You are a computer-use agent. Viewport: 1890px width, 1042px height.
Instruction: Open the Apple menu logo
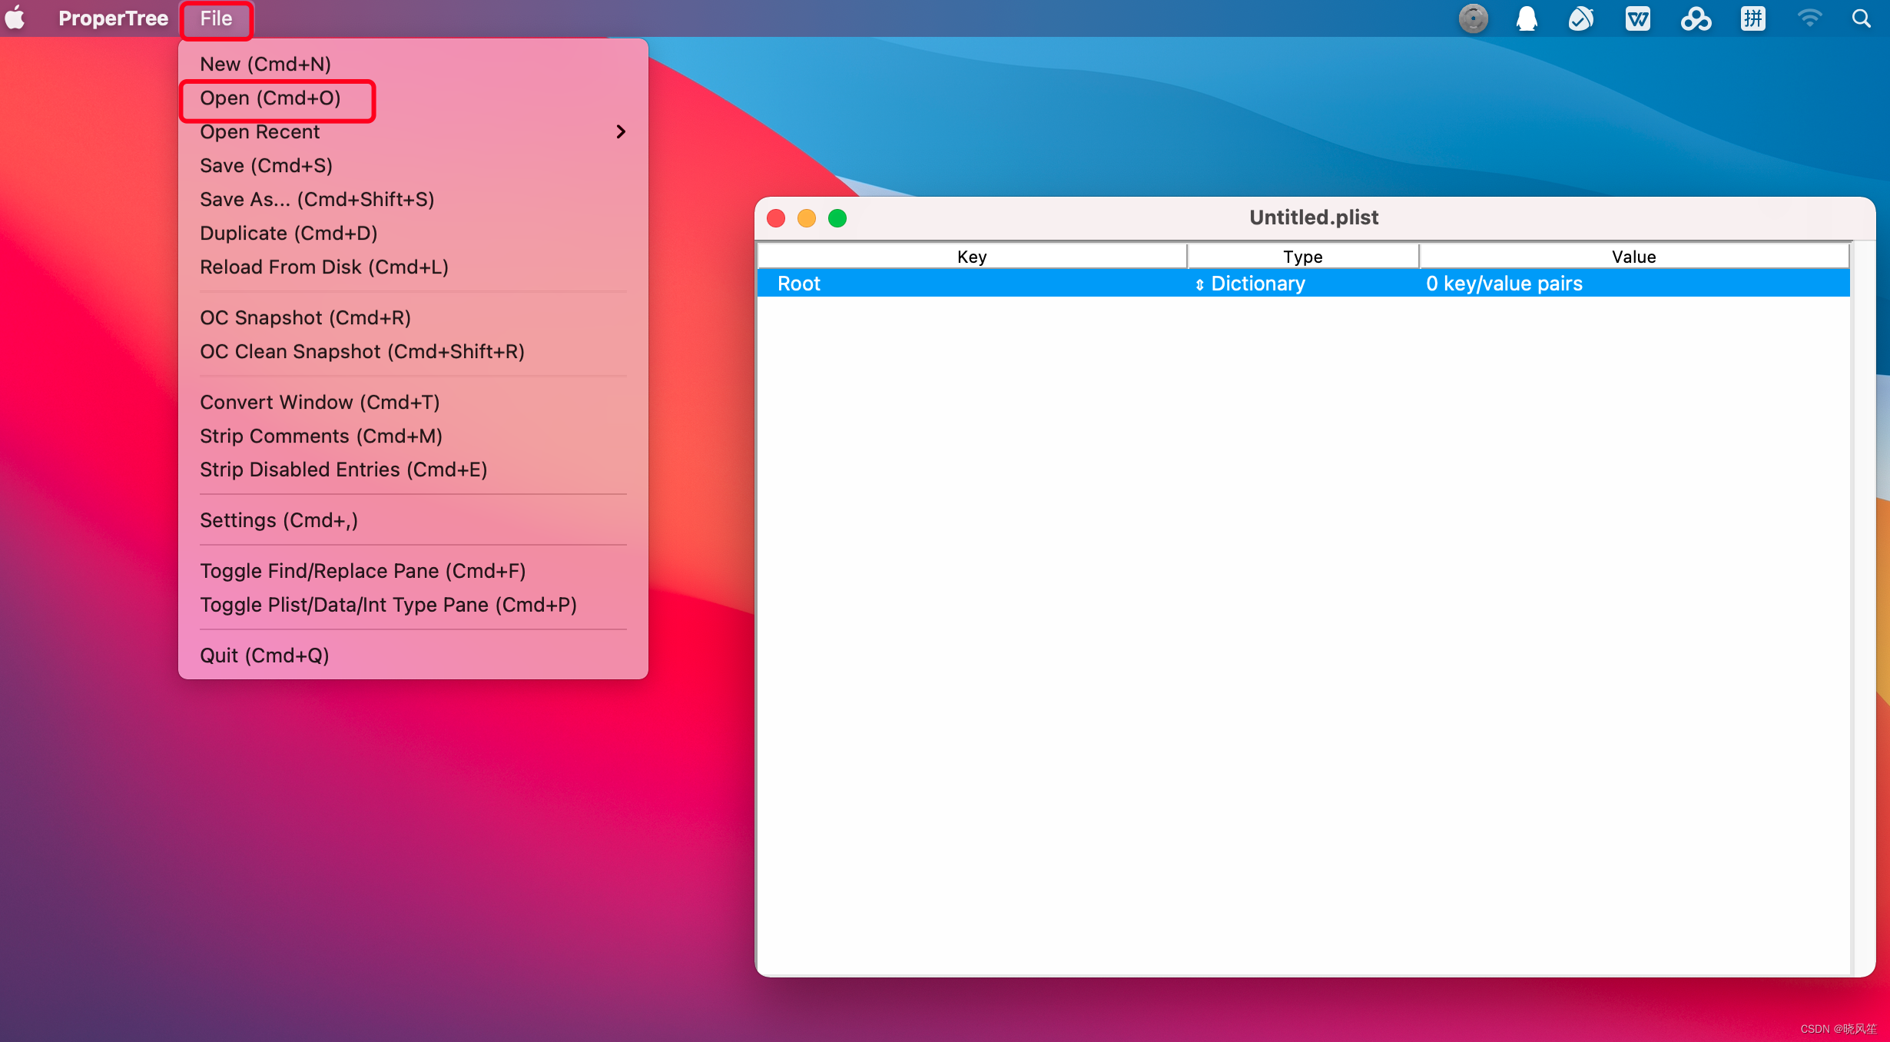click(15, 18)
